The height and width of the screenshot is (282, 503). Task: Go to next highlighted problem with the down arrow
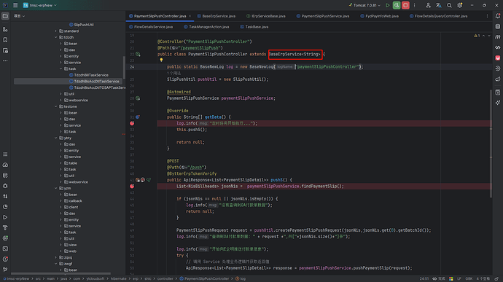489,36
